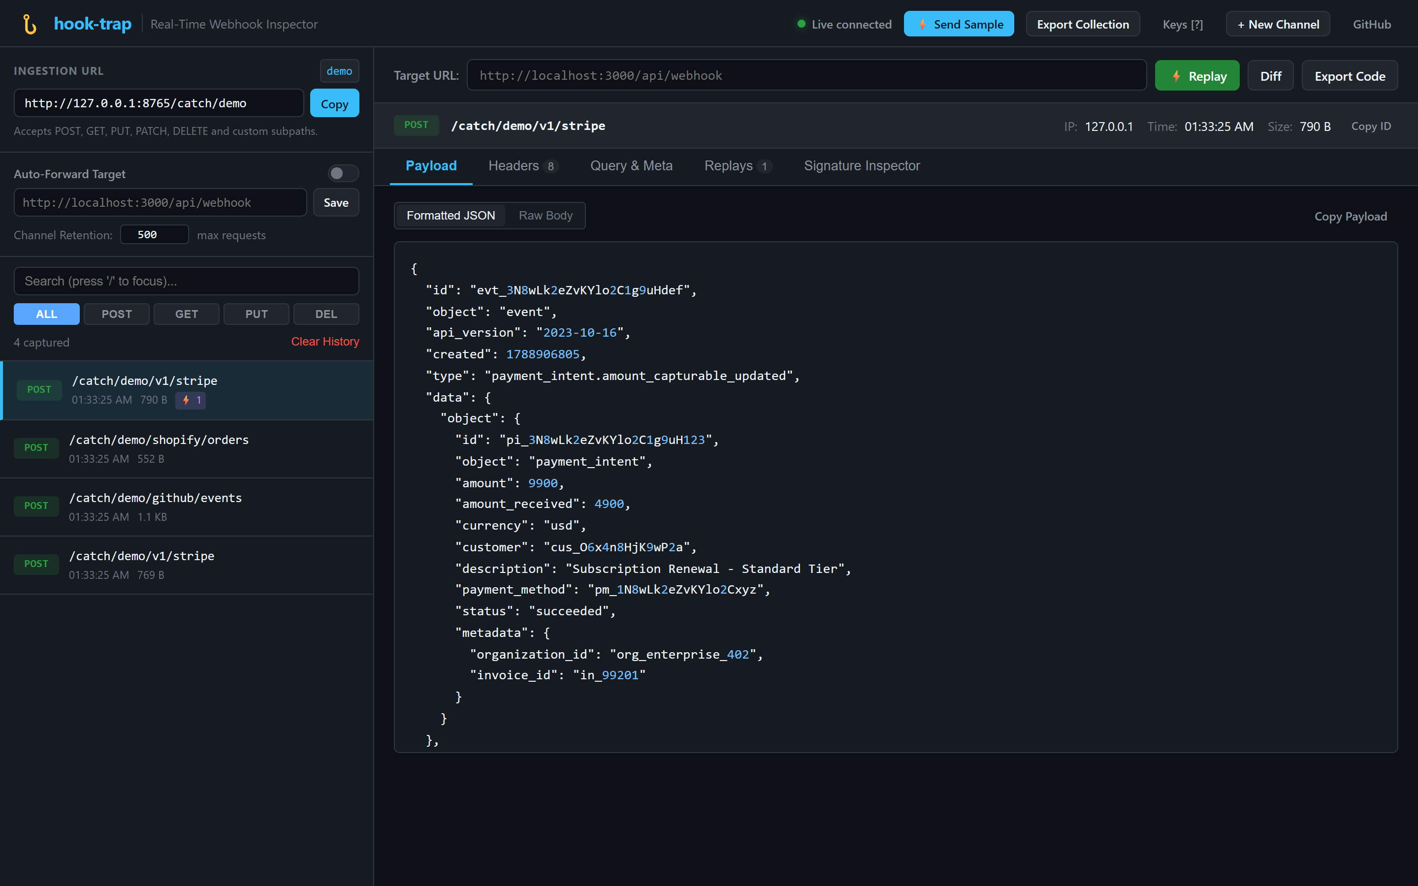Screen dimensions: 1418x886
Task: Filter requests by PUT method
Action: [257, 314]
